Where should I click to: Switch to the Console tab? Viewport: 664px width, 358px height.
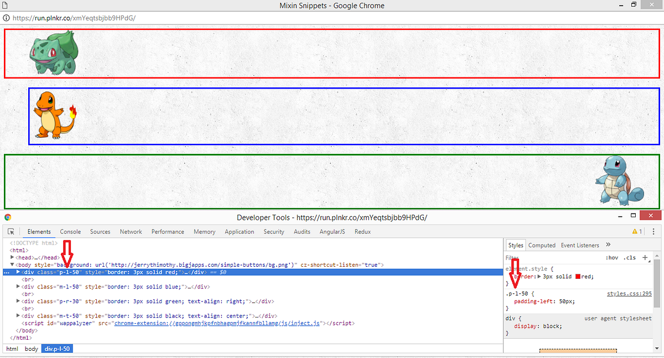click(70, 232)
